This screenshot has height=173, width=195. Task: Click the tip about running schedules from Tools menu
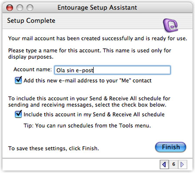(87, 125)
